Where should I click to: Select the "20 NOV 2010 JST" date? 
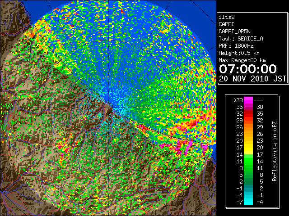pos(252,79)
